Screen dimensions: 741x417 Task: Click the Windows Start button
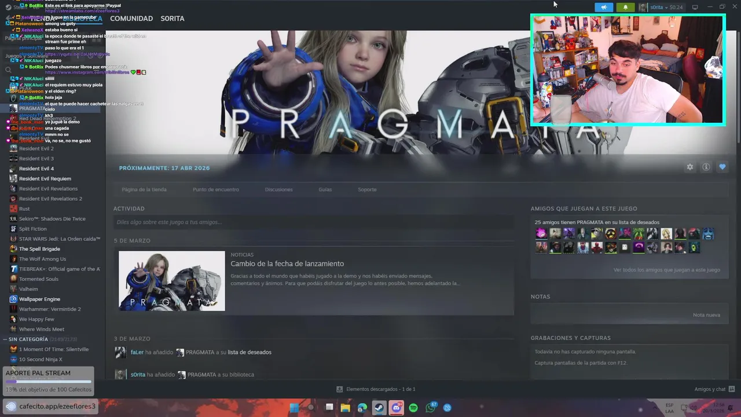(294, 408)
